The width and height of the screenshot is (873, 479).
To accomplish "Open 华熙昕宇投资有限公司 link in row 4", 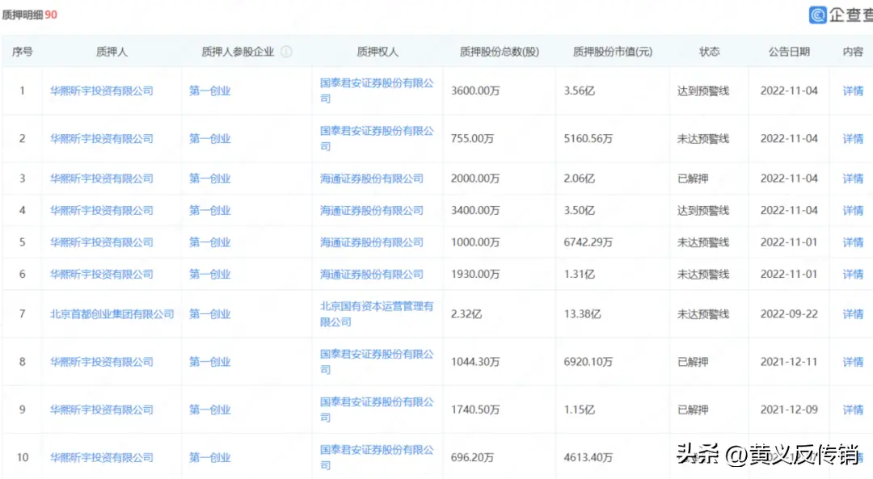I will (x=101, y=210).
